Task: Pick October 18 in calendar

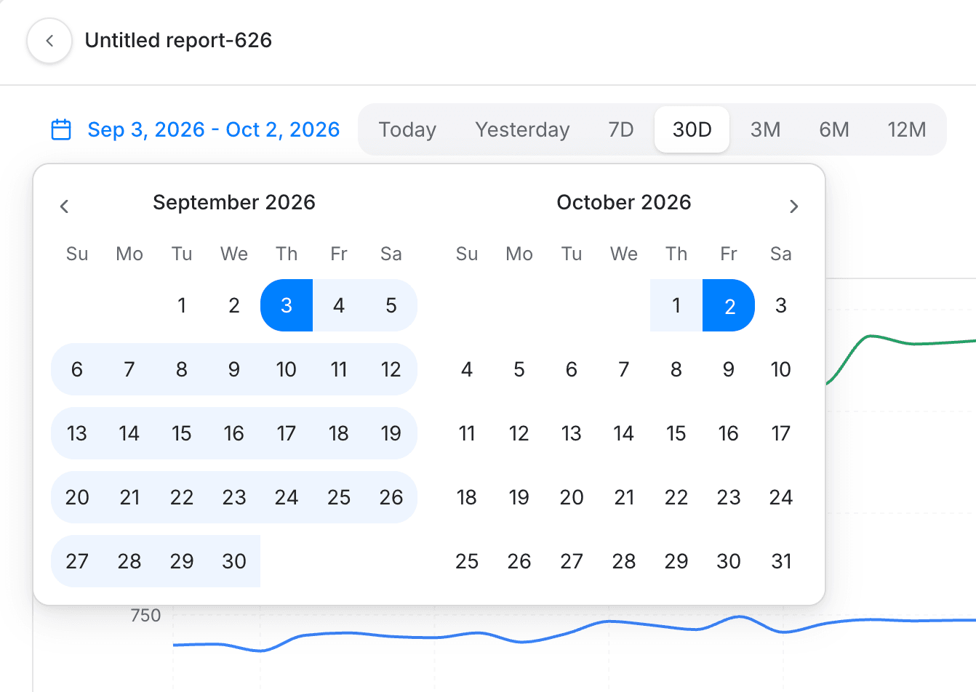Action: tap(467, 497)
